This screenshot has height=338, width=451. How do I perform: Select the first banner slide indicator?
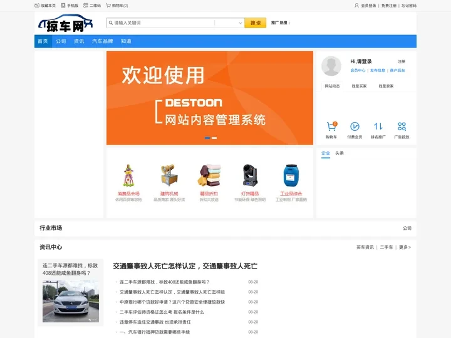click(207, 138)
